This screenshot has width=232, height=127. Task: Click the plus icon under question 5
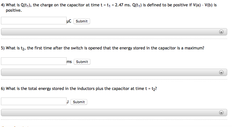coord(221,72)
